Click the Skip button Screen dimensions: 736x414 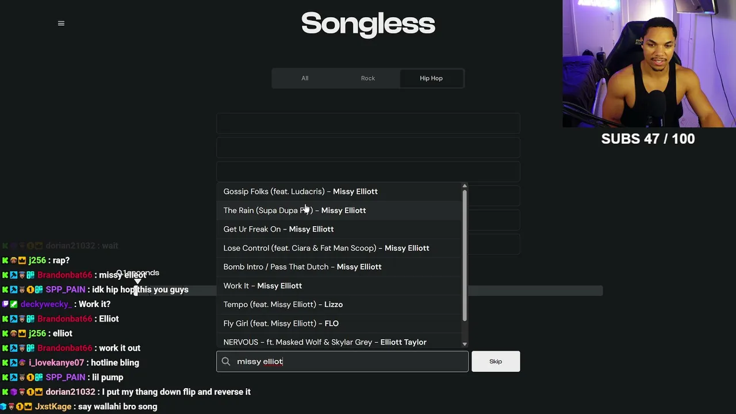click(496, 361)
